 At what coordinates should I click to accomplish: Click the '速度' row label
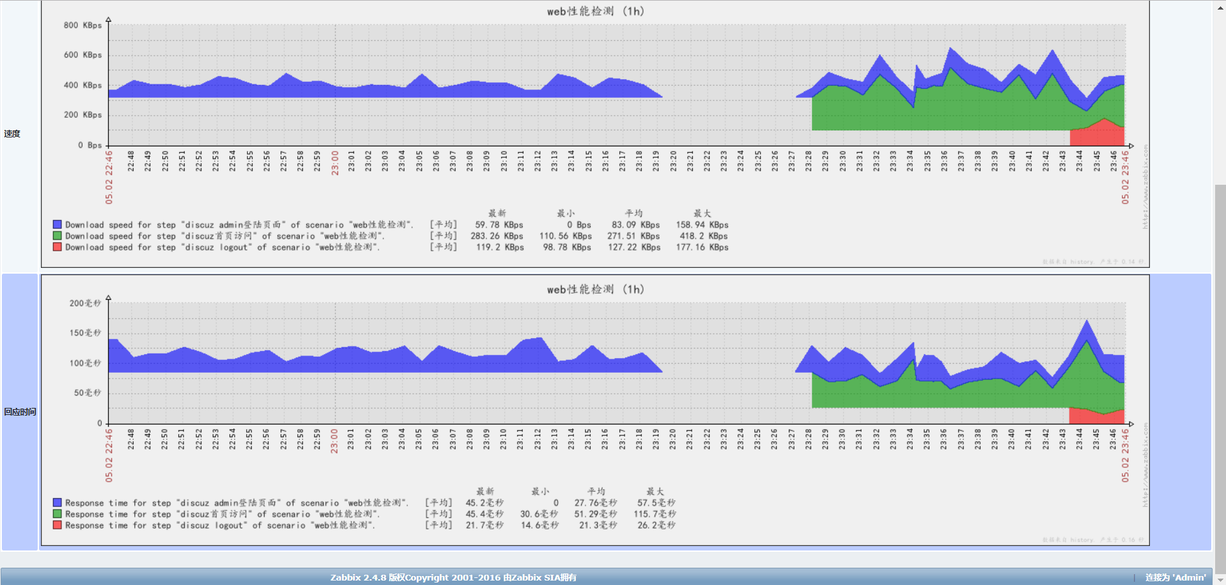[12, 134]
